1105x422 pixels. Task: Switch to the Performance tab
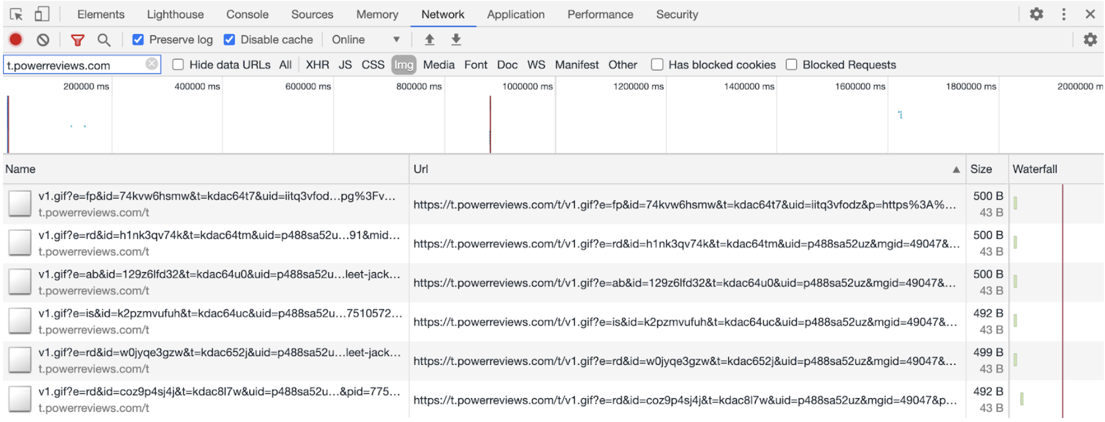(x=600, y=14)
